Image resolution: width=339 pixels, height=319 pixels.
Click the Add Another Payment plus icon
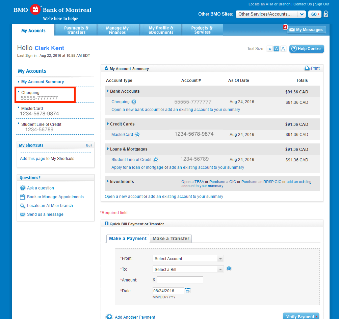point(109,317)
